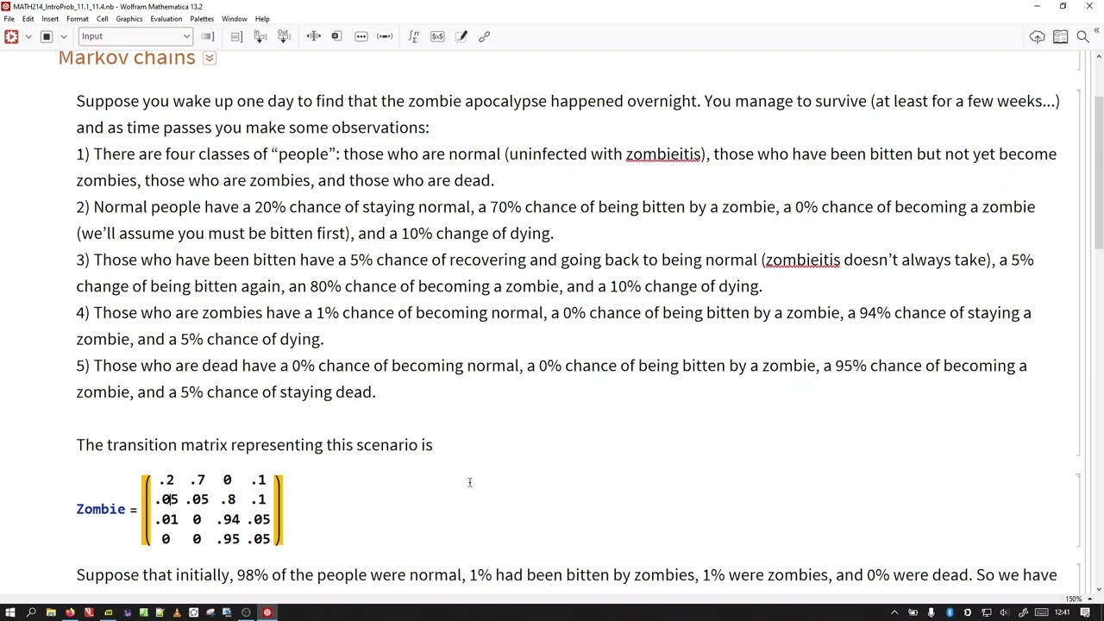
Task: Open the dropdown arrow beside the Evaluate icon
Action: point(28,36)
